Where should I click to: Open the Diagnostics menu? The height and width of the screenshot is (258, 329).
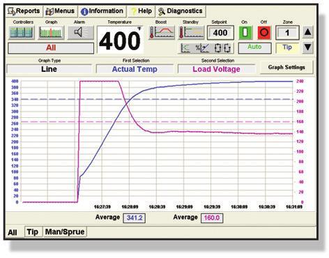(181, 11)
